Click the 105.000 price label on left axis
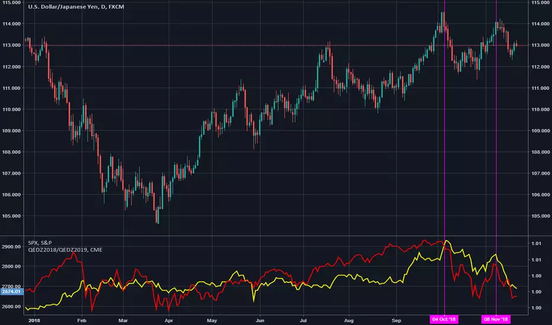552x325 pixels. tap(11, 216)
